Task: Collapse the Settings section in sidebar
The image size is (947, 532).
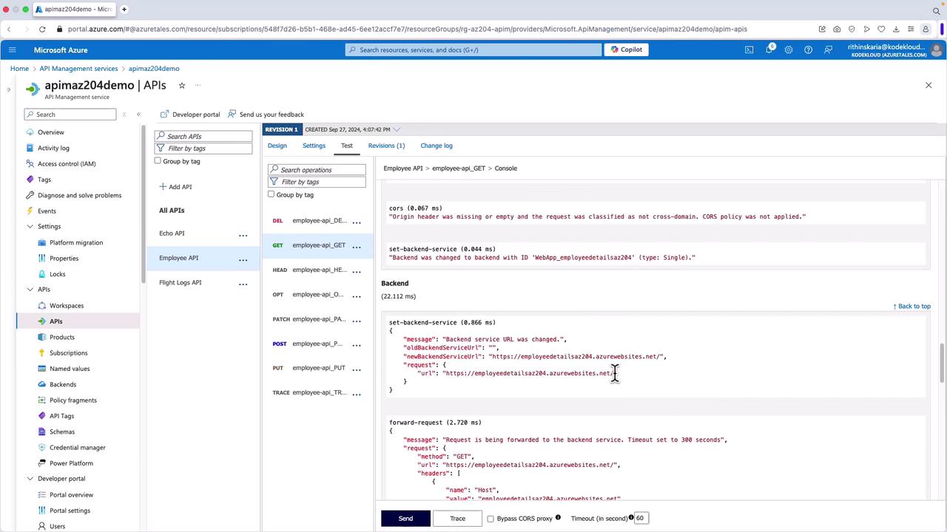Action: point(30,226)
